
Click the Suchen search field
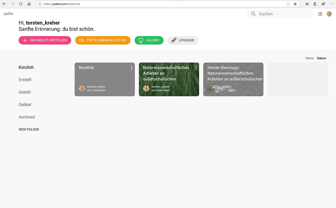pyautogui.click(x=280, y=14)
